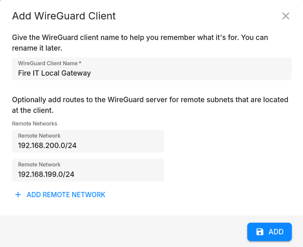
Task: Click the first Remote Network field label
Action: click(39, 136)
